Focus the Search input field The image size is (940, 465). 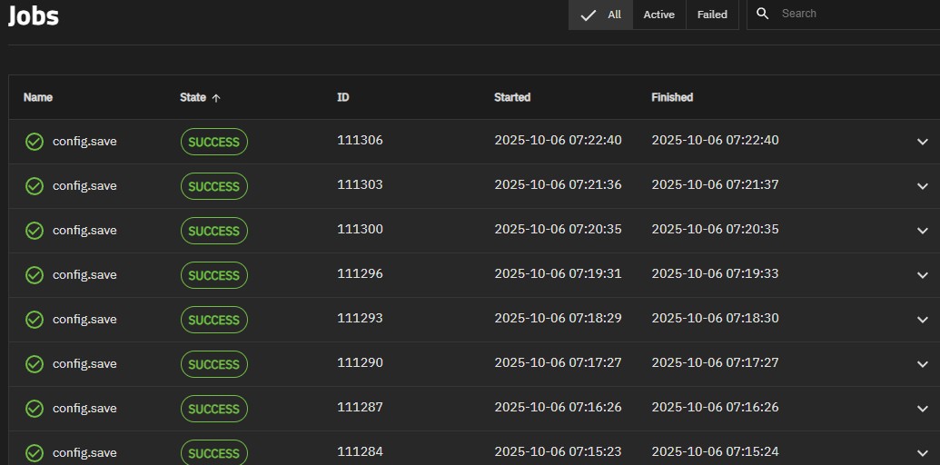point(854,14)
